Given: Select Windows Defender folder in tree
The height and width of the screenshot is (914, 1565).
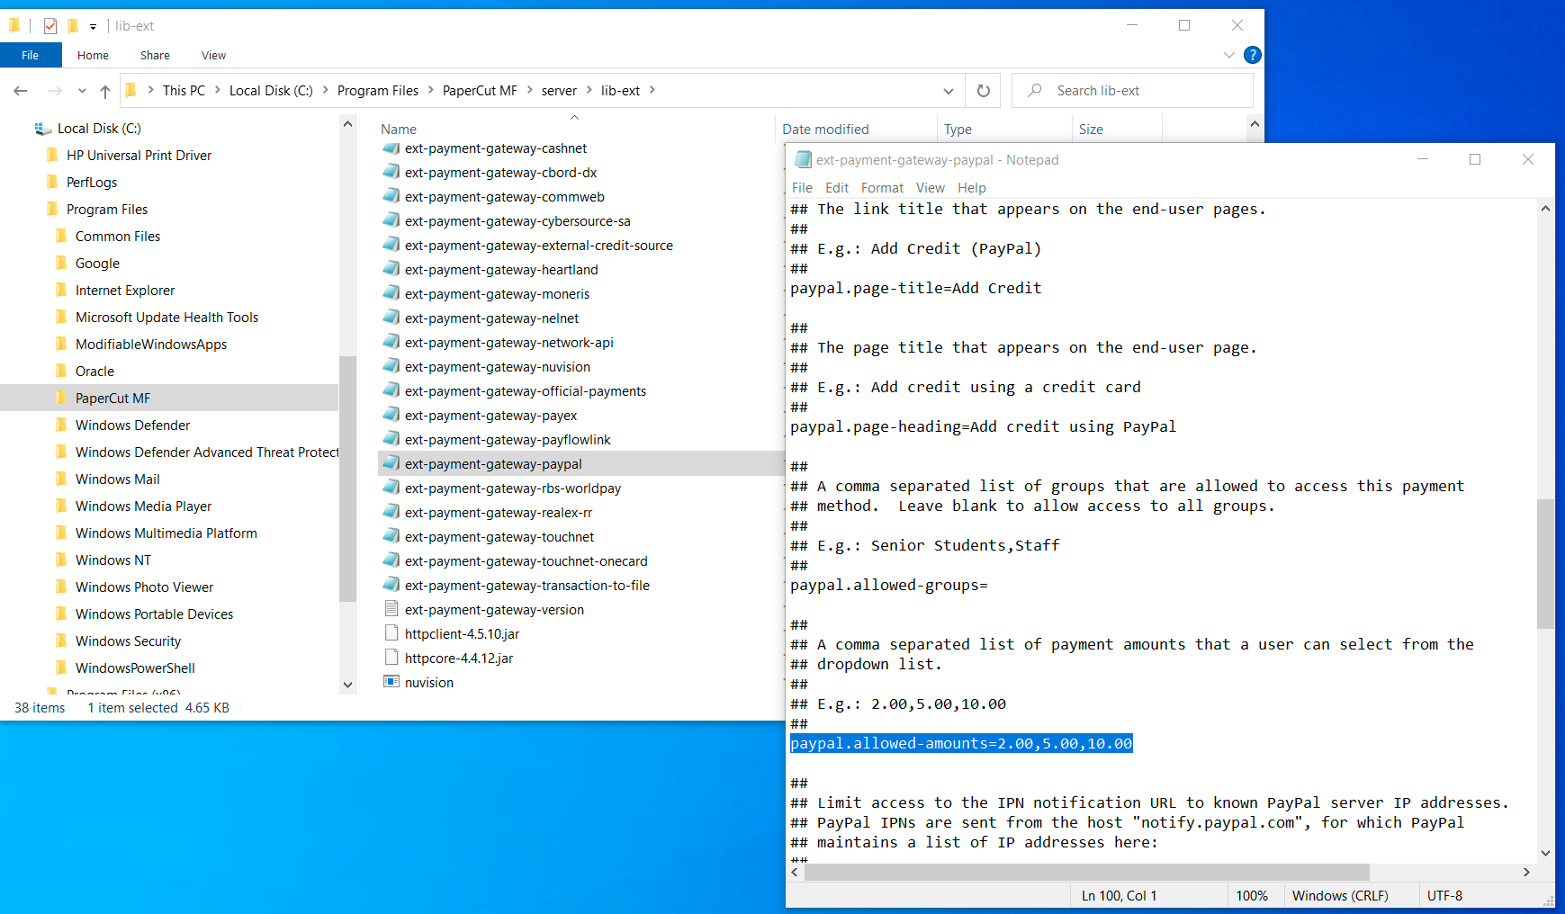Looking at the screenshot, I should pos(132,425).
